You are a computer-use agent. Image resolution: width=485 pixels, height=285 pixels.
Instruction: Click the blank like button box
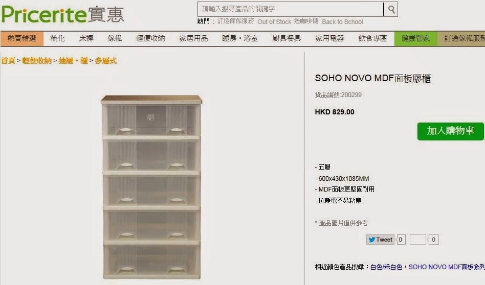[417, 240]
